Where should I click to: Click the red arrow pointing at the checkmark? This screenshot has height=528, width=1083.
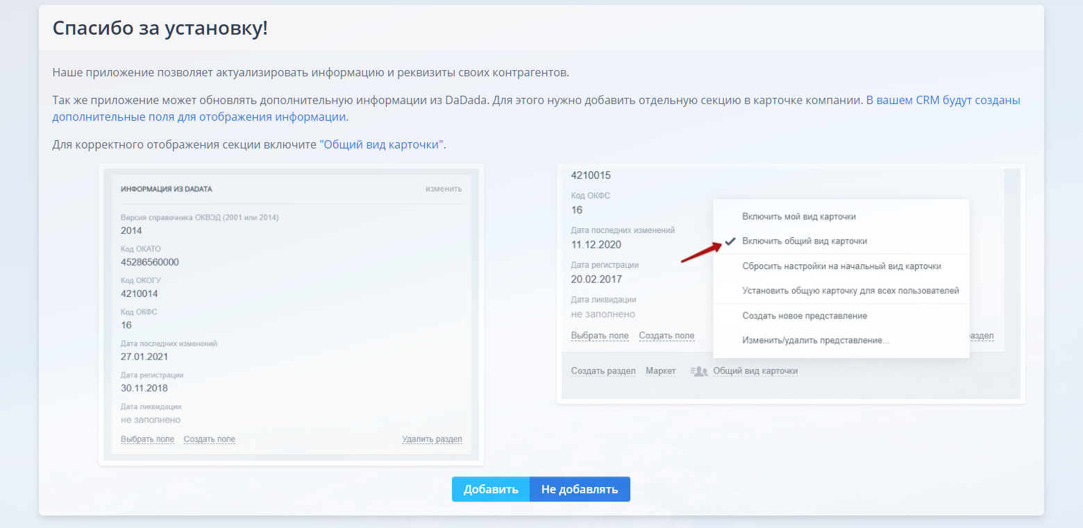699,253
